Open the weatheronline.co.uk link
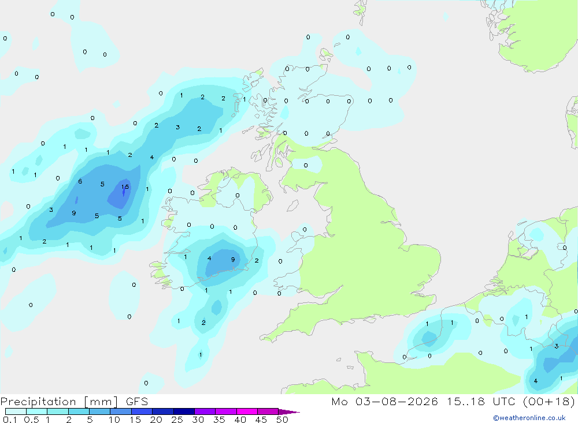578x423 pixels. click(x=529, y=418)
